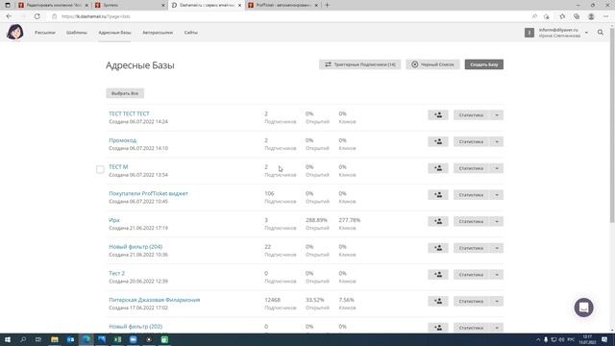Screen dimensions: 615x346
Task: Open the browser profile icon
Action: point(591,16)
